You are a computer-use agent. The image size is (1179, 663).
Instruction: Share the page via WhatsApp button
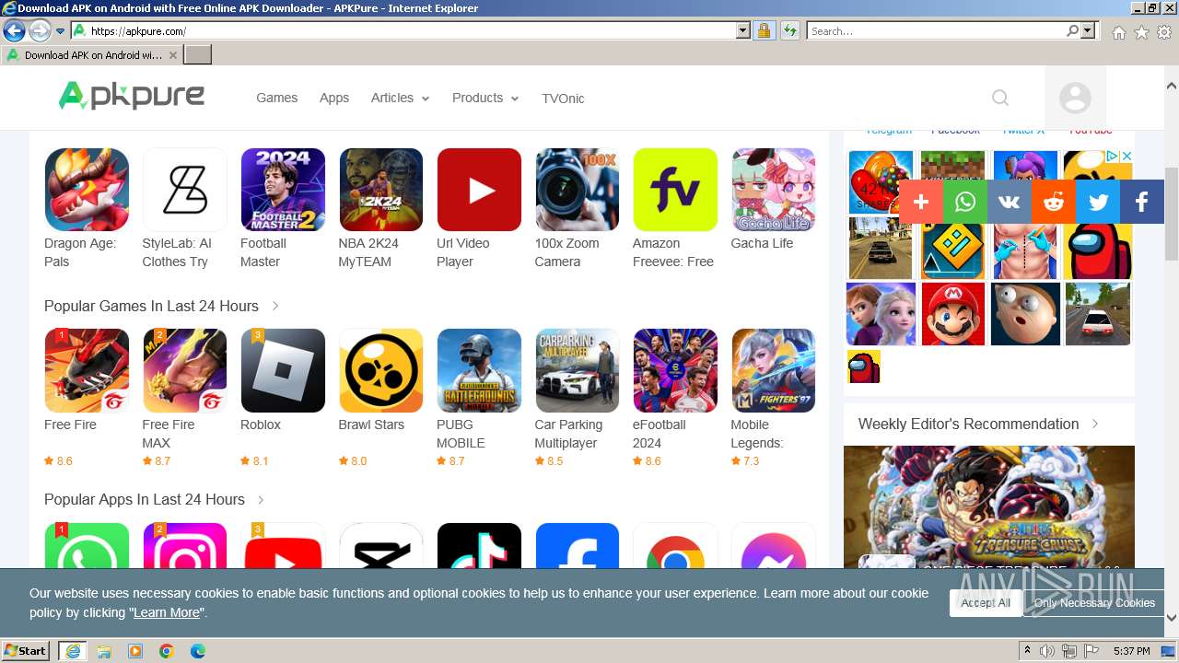pyautogui.click(x=965, y=202)
